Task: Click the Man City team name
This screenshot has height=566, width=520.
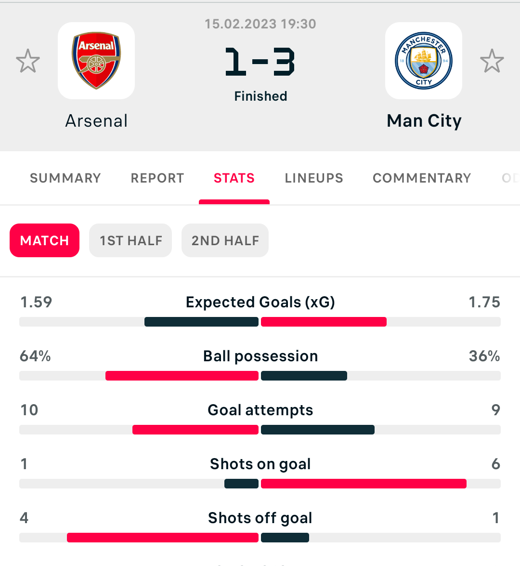Action: (424, 121)
